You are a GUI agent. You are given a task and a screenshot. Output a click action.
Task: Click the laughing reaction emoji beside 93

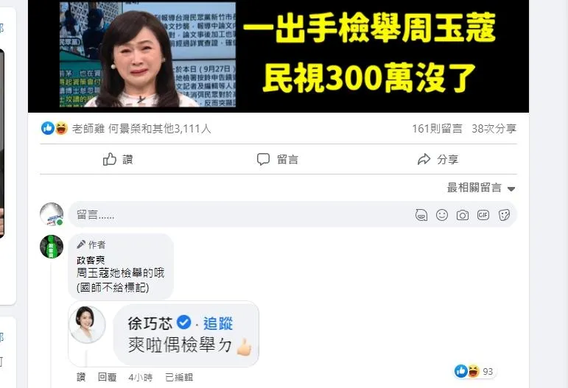click(x=473, y=371)
